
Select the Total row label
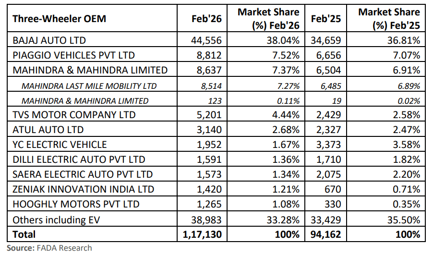click(x=24, y=234)
